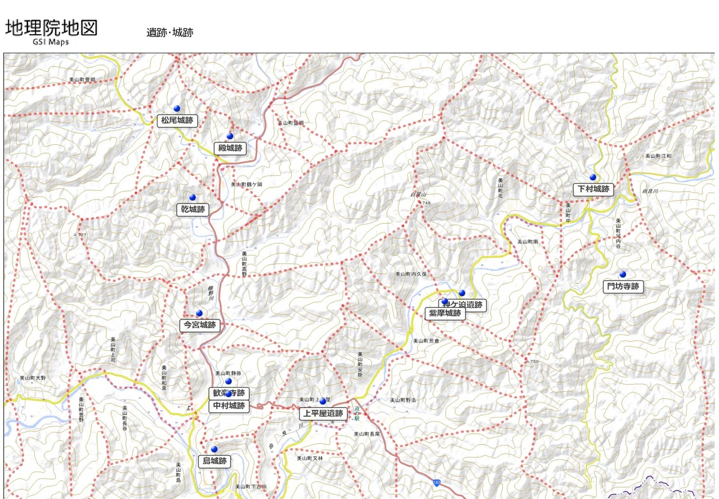Select the 美山町高野 place name
The width and height of the screenshot is (719, 499).
(x=245, y=263)
